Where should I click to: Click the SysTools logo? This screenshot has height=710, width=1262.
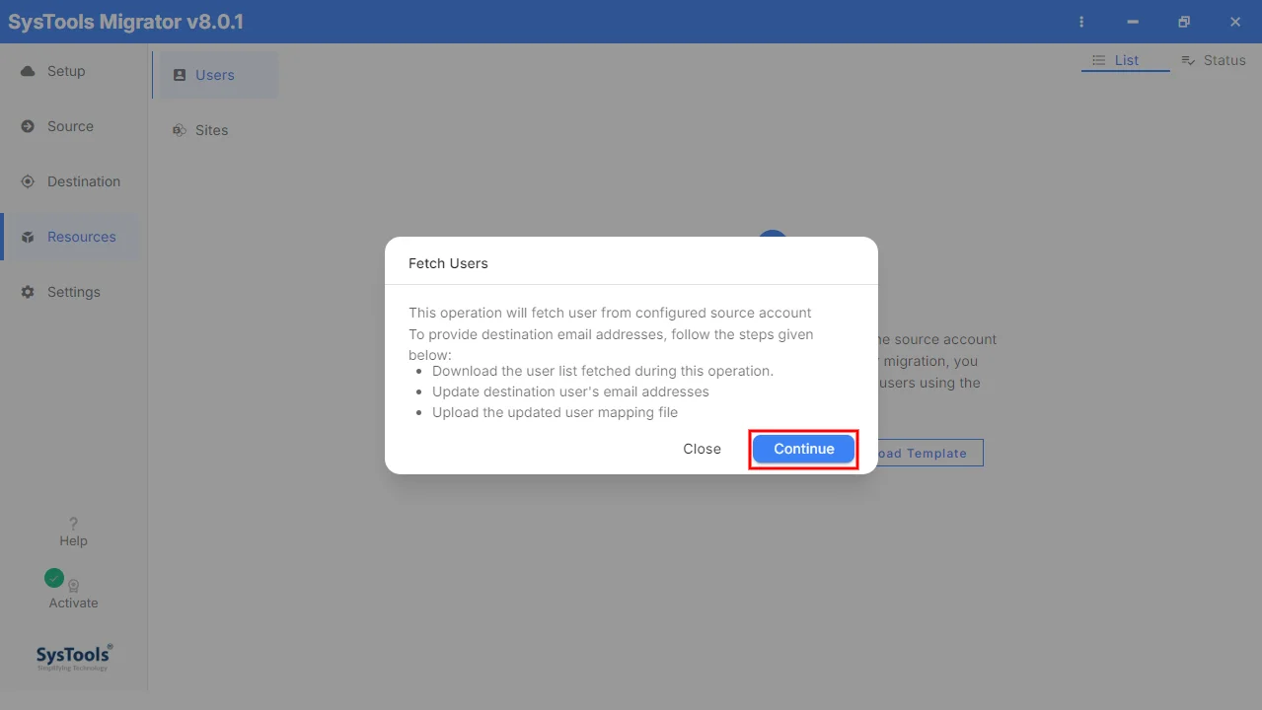tap(74, 657)
